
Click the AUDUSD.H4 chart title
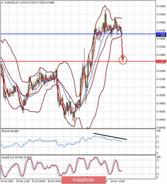tap(10, 2)
